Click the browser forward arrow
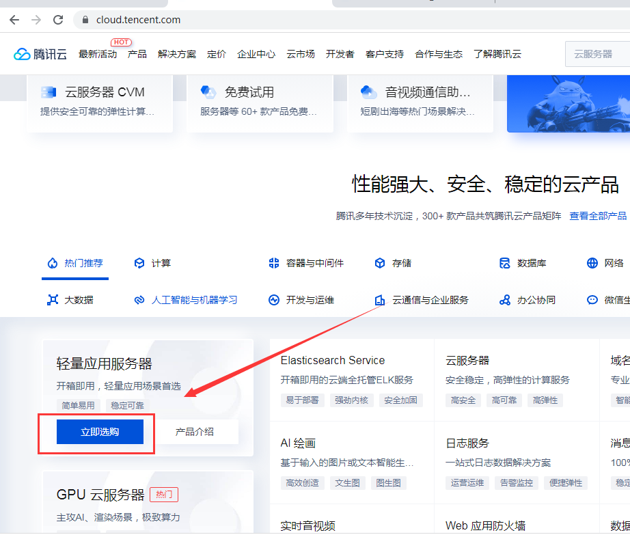 point(36,20)
